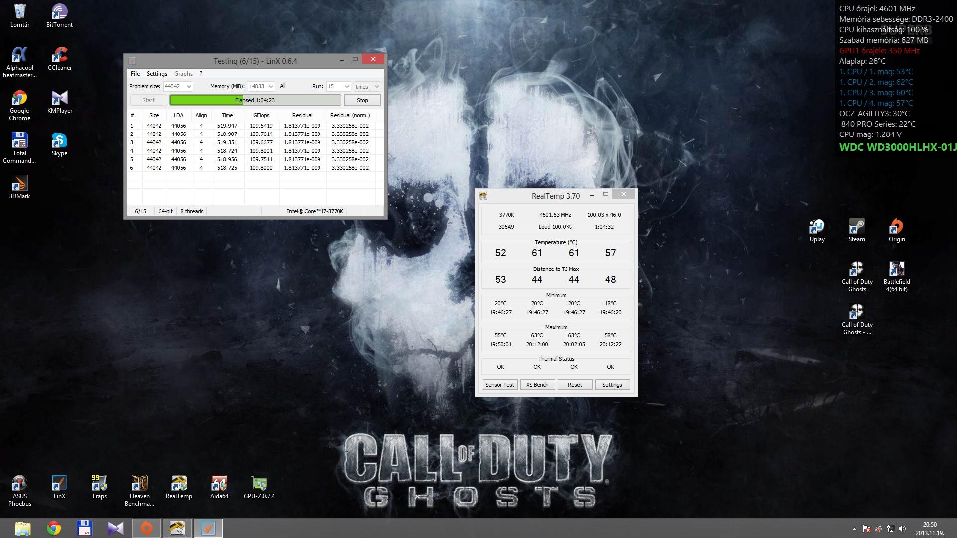Expand the Problem size dropdown in LinX

(189, 87)
